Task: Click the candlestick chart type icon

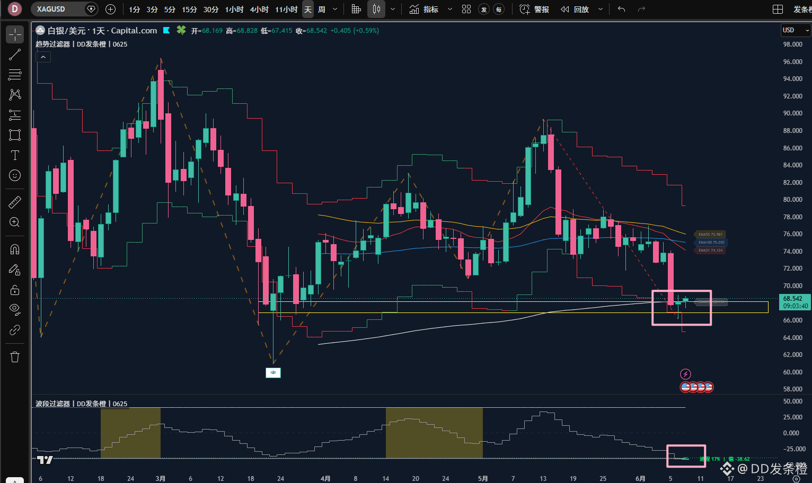Action: tap(376, 10)
